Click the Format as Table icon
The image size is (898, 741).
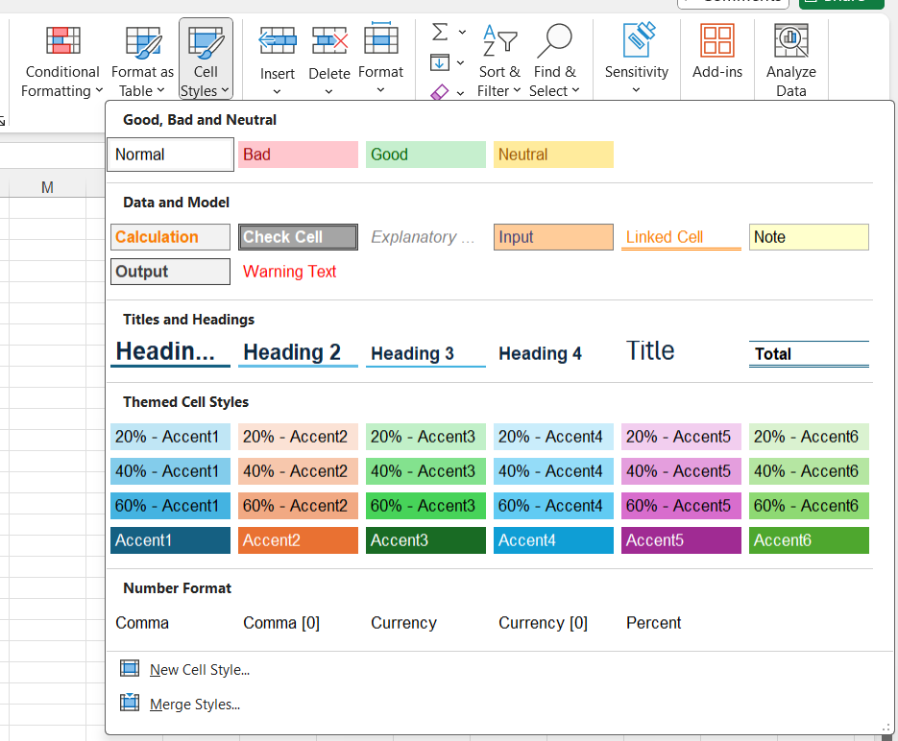(x=142, y=42)
